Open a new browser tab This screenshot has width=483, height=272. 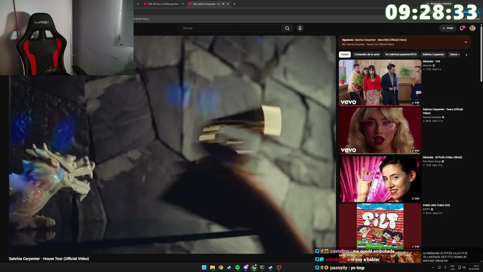tap(234, 4)
